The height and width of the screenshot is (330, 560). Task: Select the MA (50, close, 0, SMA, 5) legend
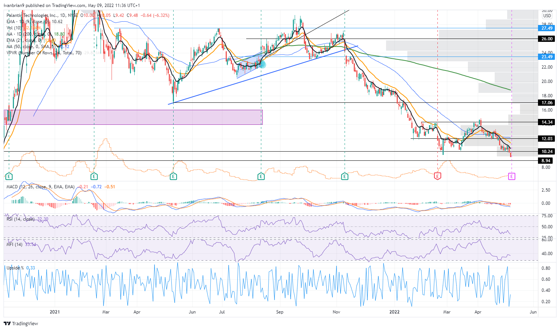point(30,47)
